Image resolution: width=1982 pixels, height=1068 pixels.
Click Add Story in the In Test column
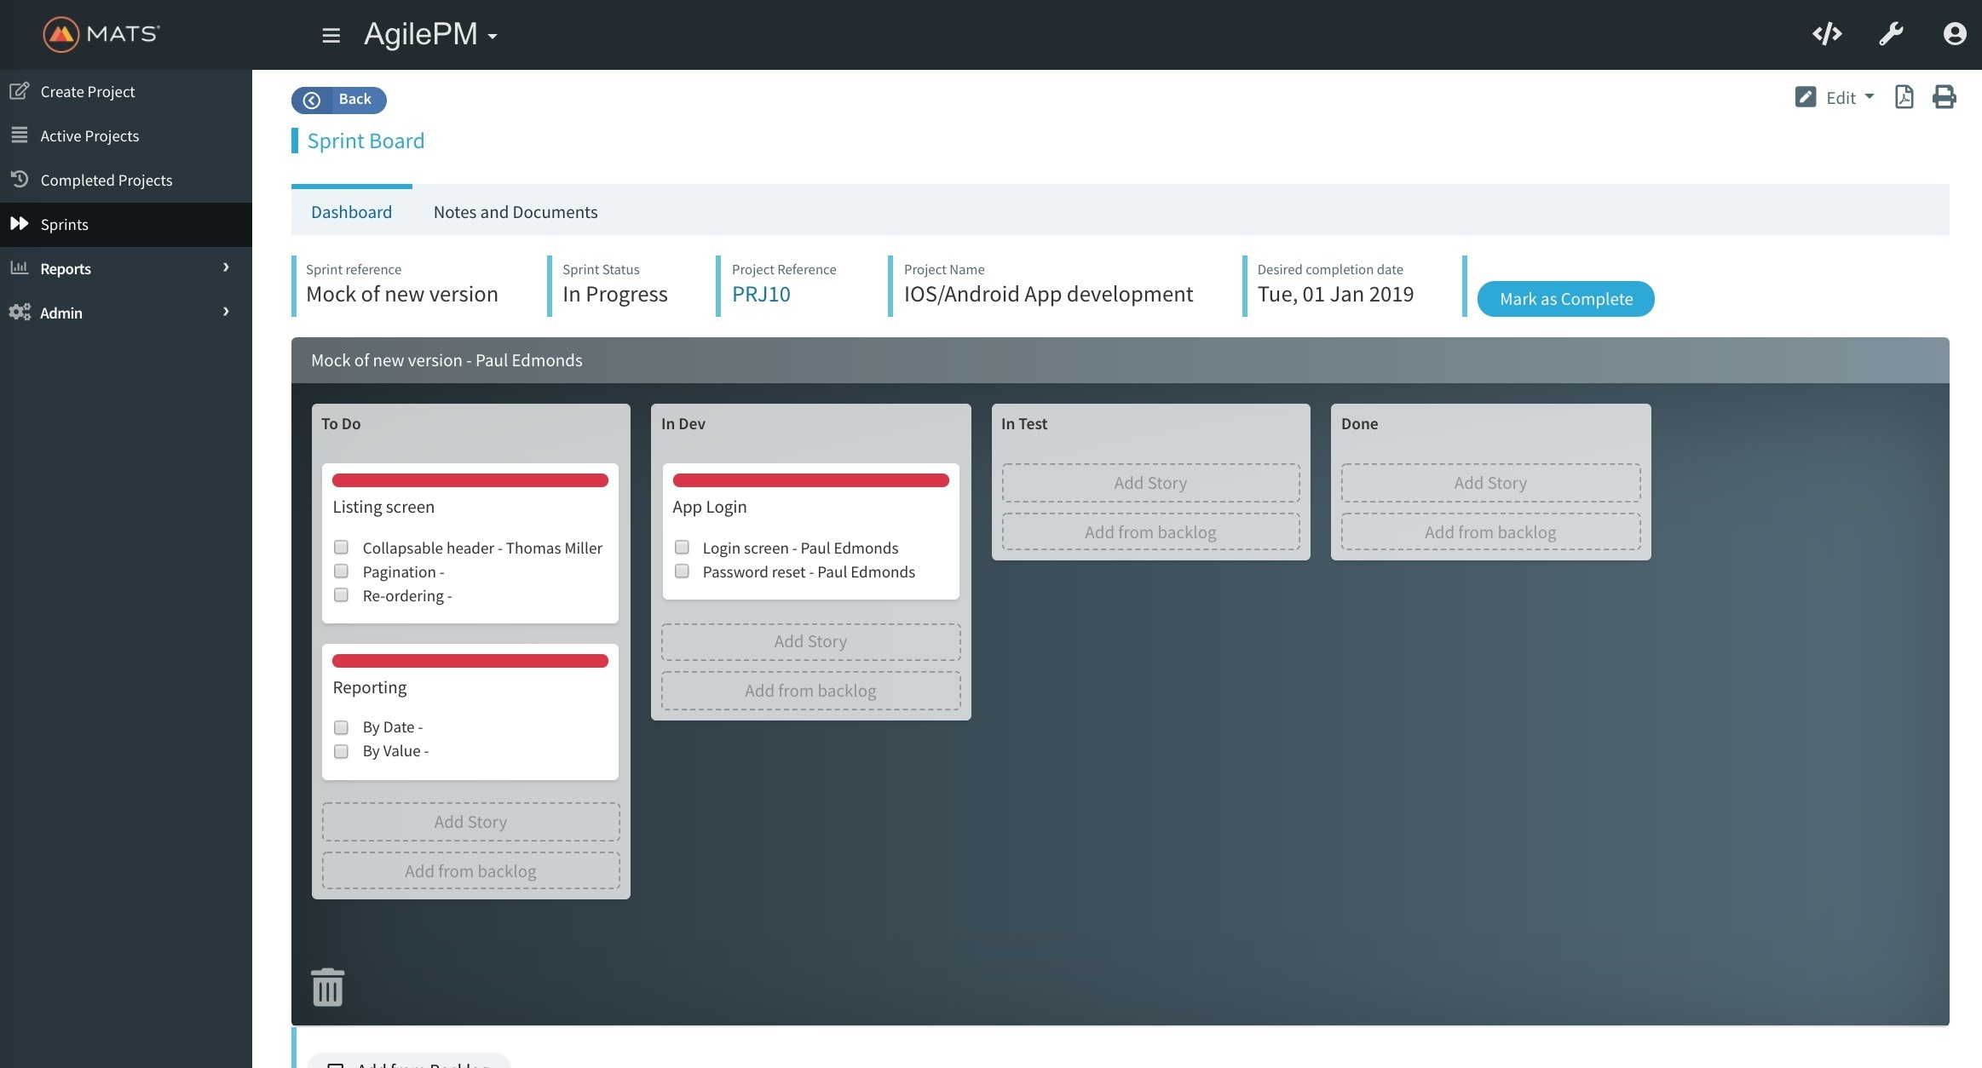[x=1149, y=483]
